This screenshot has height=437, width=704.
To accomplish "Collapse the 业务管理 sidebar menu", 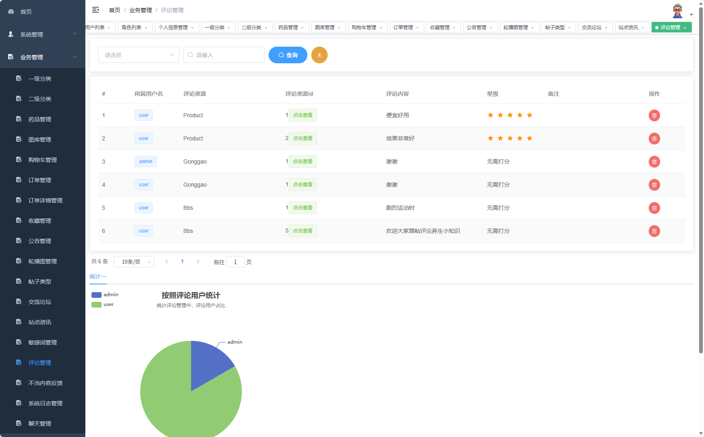I will pos(42,57).
